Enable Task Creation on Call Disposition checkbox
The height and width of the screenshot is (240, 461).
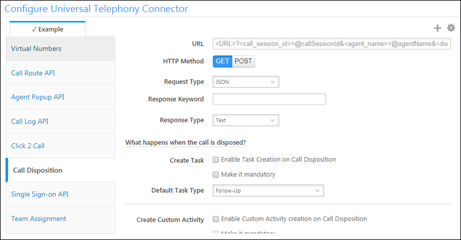point(216,160)
